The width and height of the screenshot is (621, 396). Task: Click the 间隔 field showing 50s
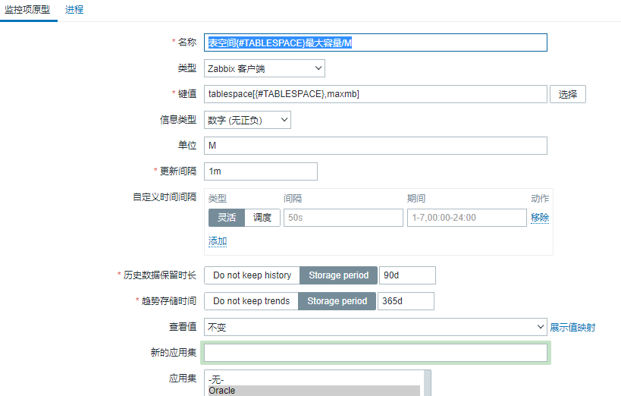coord(343,218)
